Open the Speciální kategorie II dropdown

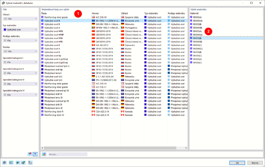tap(20, 73)
